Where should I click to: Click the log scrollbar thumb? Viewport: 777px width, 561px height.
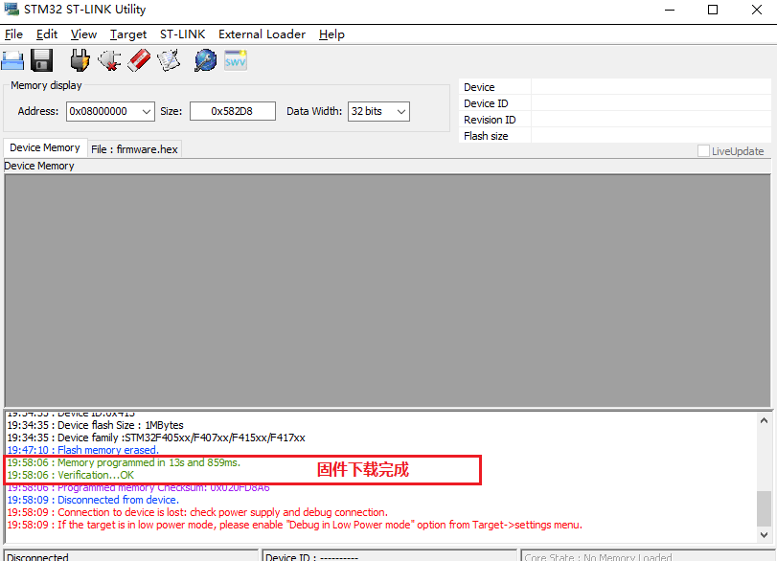pos(764,508)
